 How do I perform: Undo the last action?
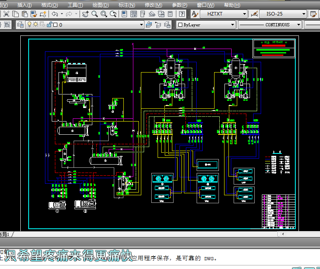(x=55, y=14)
